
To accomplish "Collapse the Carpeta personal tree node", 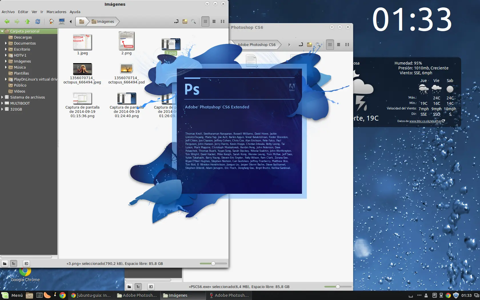I will (2, 31).
